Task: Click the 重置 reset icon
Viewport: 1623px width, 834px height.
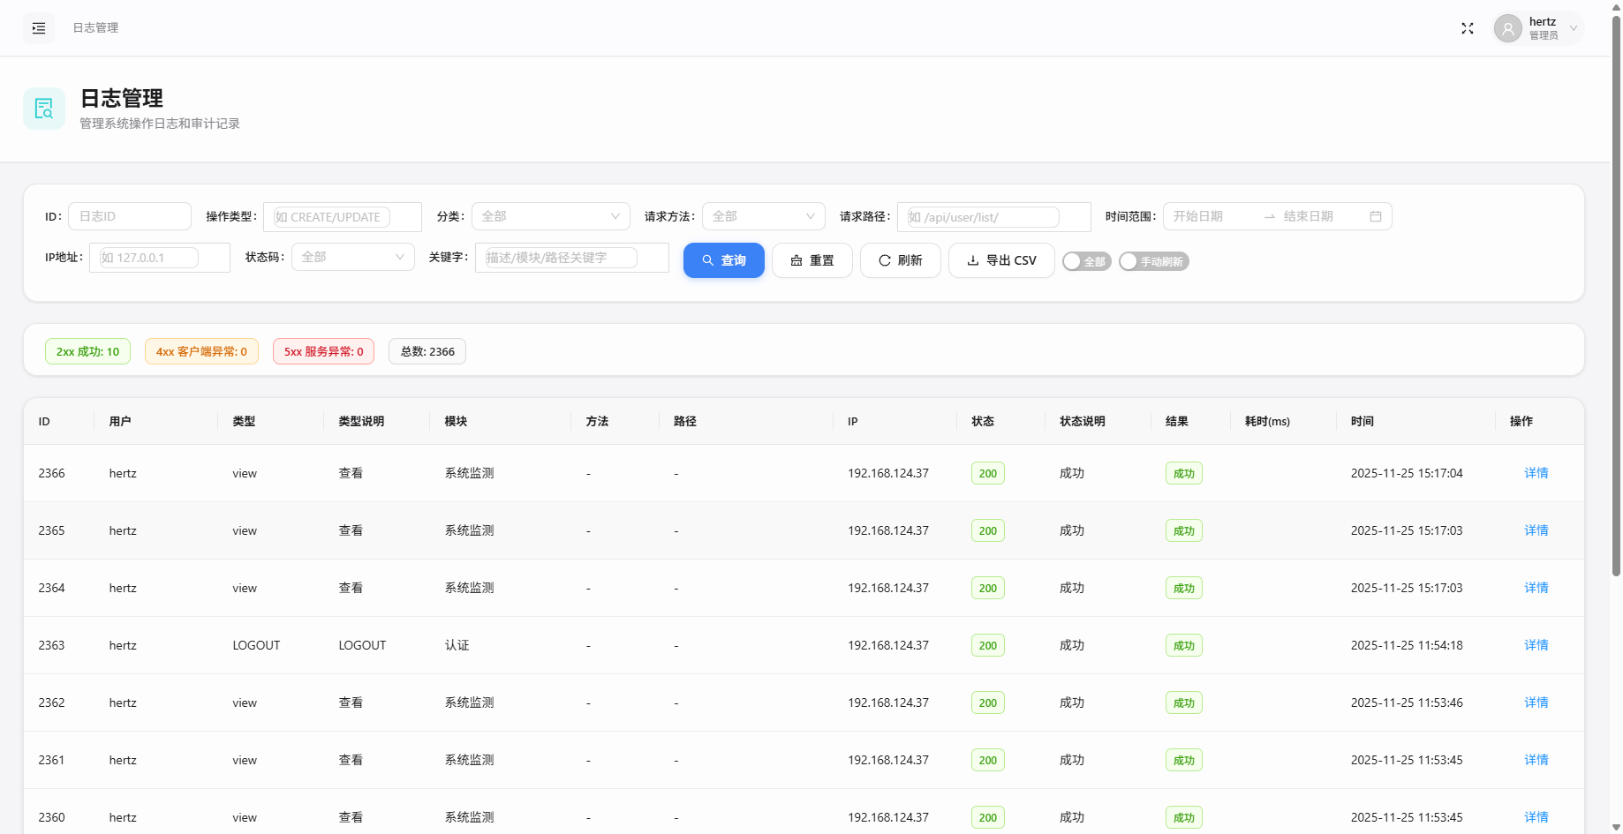Action: (x=796, y=259)
